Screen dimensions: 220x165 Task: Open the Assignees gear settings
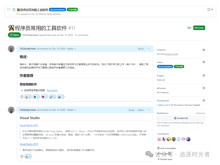(204, 50)
